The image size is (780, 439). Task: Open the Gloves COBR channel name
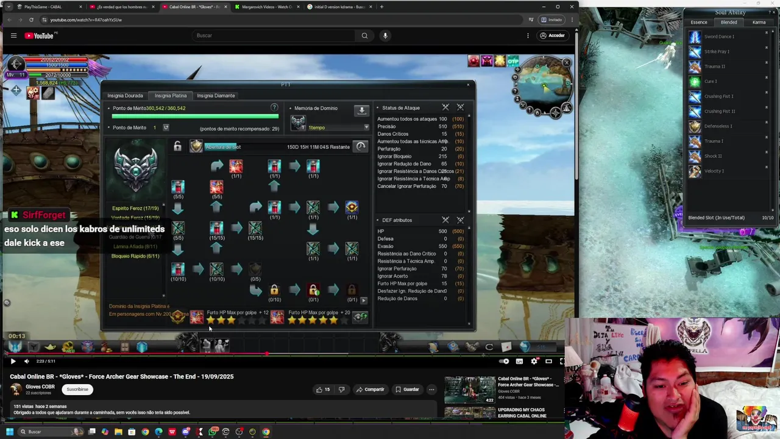pos(40,387)
